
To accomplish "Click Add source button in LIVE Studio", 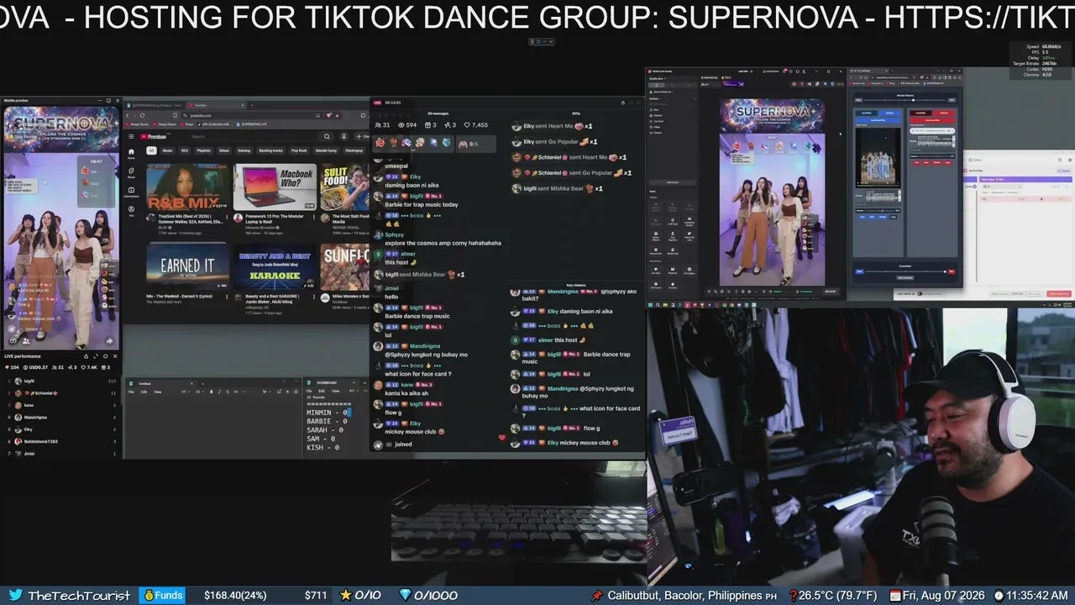I will tap(673, 181).
